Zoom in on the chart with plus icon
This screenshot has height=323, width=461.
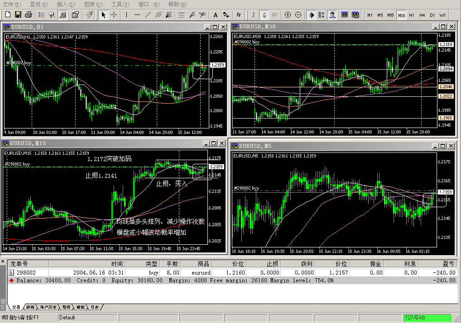tap(288, 15)
